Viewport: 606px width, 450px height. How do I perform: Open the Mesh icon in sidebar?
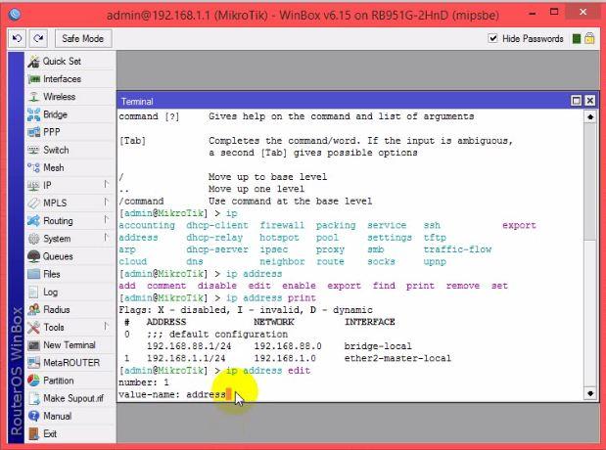(x=33, y=167)
